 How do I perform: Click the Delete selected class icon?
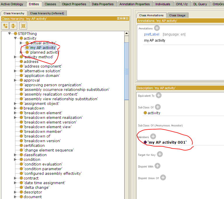tap(23, 26)
